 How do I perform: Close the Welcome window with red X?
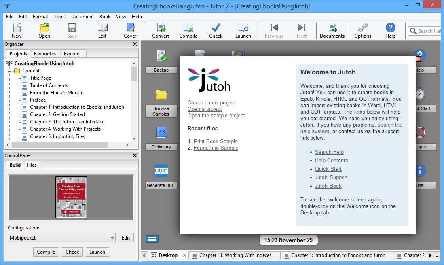tap(419, 59)
